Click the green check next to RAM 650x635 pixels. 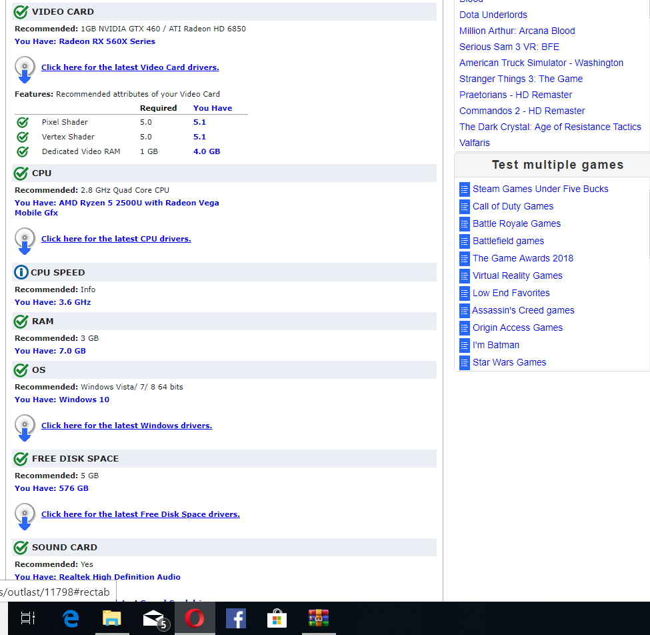(21, 321)
